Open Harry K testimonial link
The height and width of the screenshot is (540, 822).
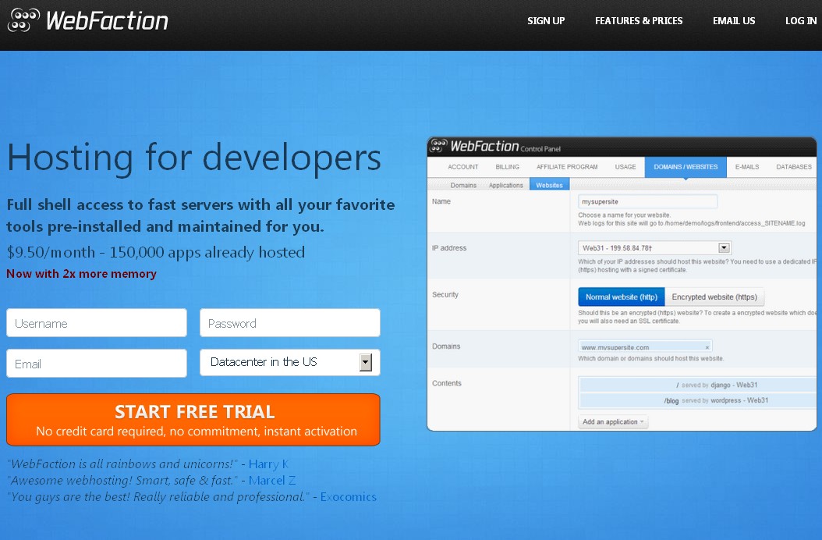click(268, 464)
